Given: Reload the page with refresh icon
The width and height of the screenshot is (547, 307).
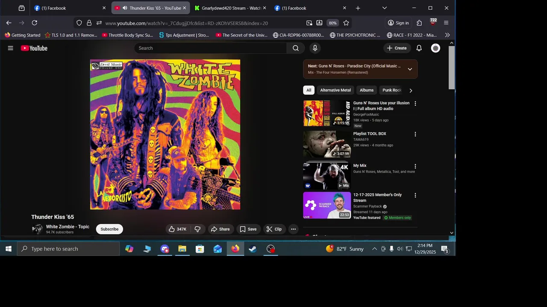Looking at the screenshot, I should tap(35, 23).
